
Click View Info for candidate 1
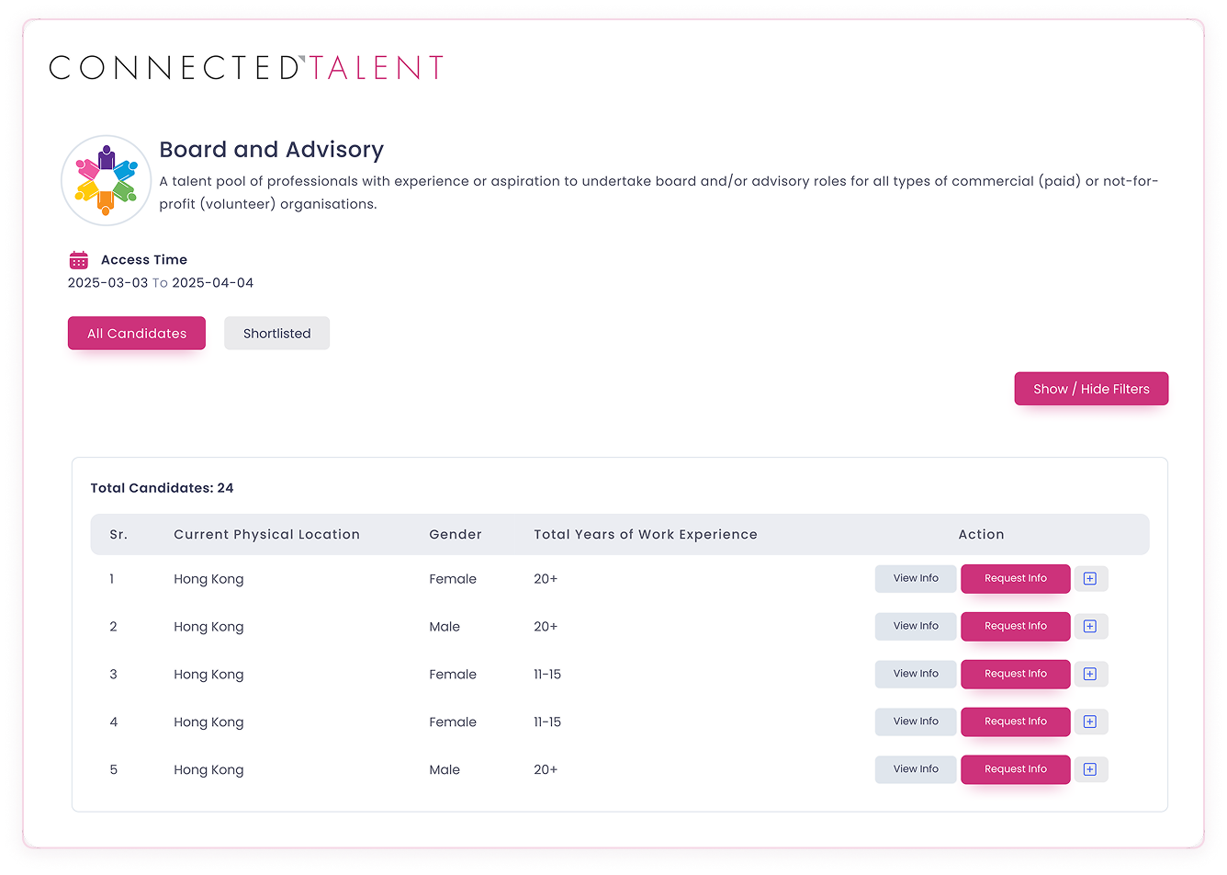pos(915,578)
